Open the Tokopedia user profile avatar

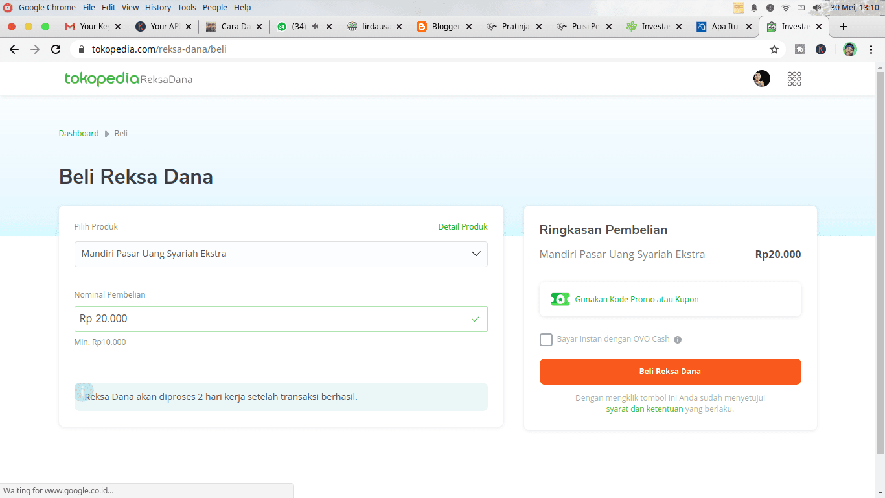click(762, 78)
